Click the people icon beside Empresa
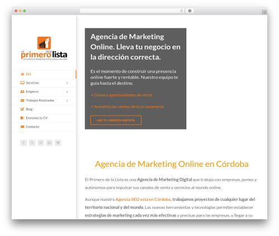The image size is (279, 236). pos(22,91)
